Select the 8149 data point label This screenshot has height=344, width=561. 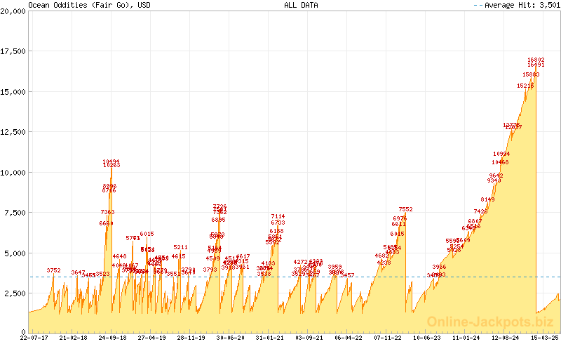point(488,199)
